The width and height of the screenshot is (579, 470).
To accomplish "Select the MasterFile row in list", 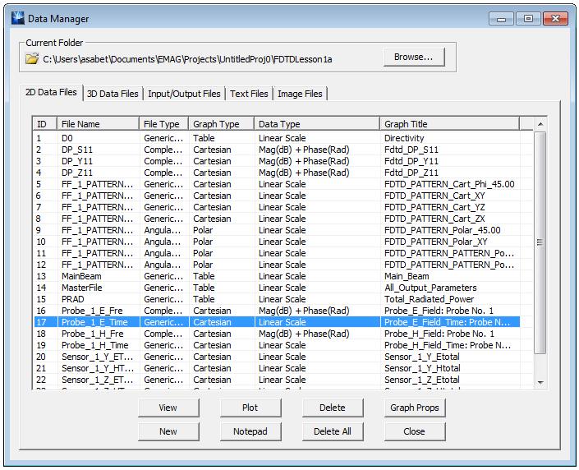I will pos(80,288).
